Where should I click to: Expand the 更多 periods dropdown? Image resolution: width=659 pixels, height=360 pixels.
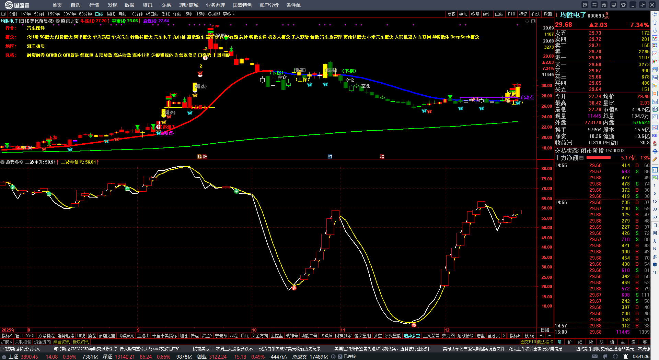point(229,14)
